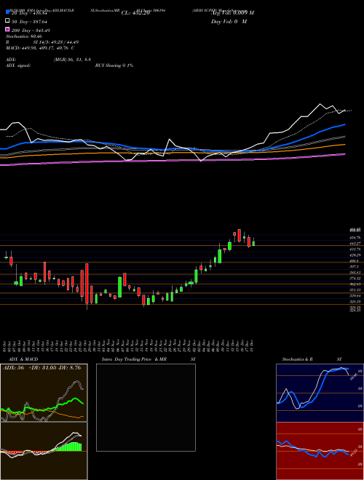This screenshot has width=364, height=480.
Task: Click the 'MACD: 449.93, 409.17, 40.76 C' line
Action: coord(40,48)
